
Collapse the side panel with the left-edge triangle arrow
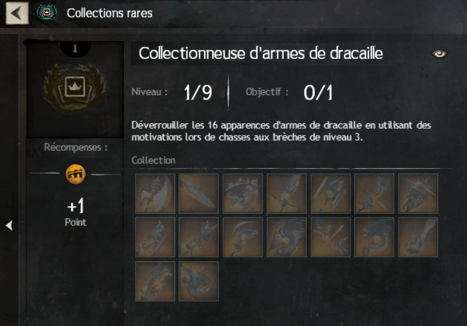point(10,225)
